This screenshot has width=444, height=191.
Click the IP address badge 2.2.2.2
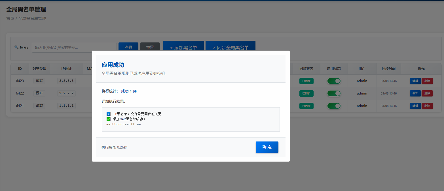pyautogui.click(x=67, y=93)
